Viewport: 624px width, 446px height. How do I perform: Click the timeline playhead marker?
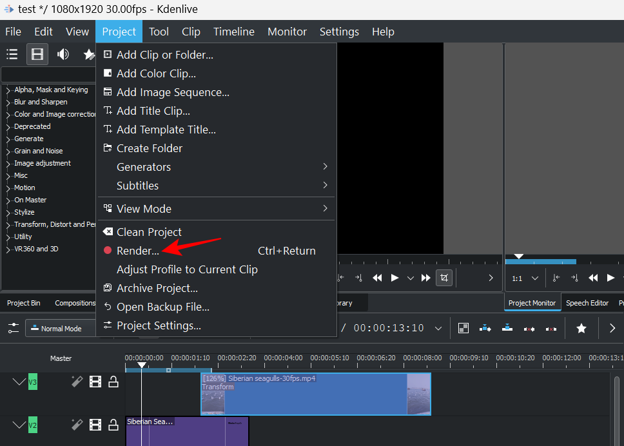pos(142,364)
